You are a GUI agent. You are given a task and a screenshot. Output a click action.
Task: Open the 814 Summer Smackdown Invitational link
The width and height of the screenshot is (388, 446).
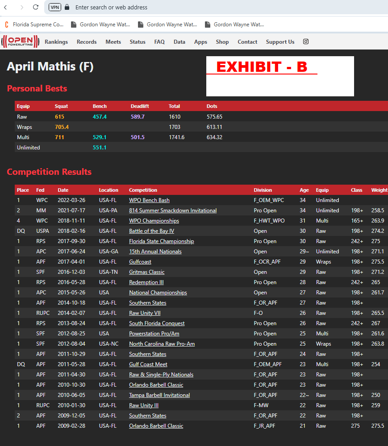click(173, 211)
